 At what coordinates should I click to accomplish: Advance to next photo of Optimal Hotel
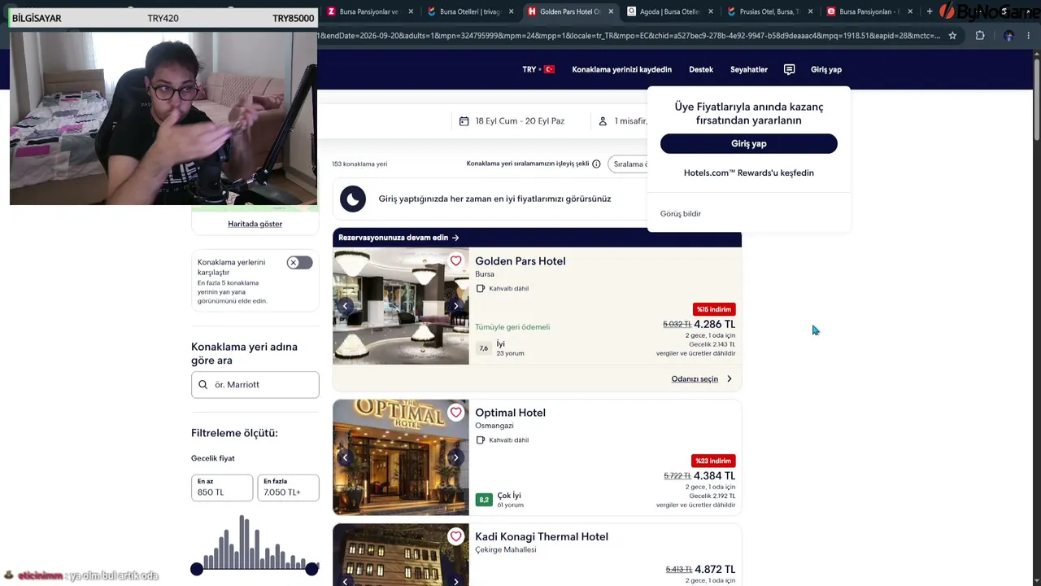coord(455,457)
